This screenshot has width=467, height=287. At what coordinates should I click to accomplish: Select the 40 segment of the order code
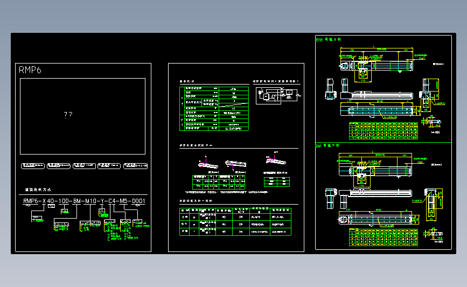pyautogui.click(x=50, y=201)
